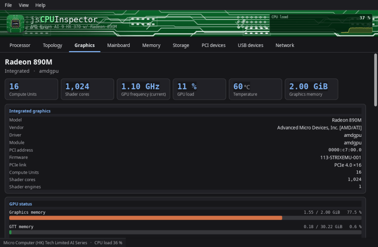
Task: Open the Storage tab
Action: [x=181, y=45]
